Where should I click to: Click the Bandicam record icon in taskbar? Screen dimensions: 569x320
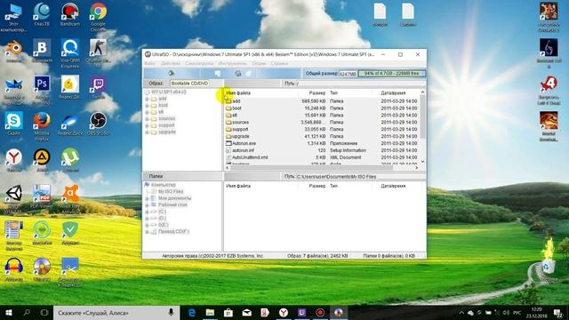(320, 313)
